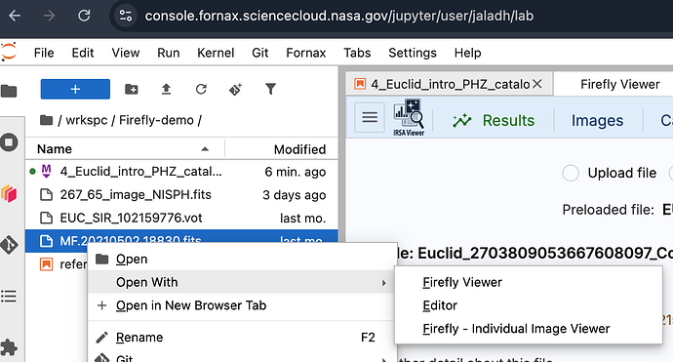The image size is (673, 362).
Task: Select the Upload file radio button
Action: point(571,173)
